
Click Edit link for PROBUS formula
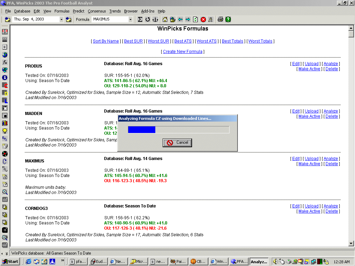(x=296, y=64)
